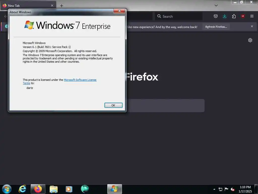This screenshot has width=258, height=194.
Task: Click the muted volume tray icon
Action: tap(233, 189)
